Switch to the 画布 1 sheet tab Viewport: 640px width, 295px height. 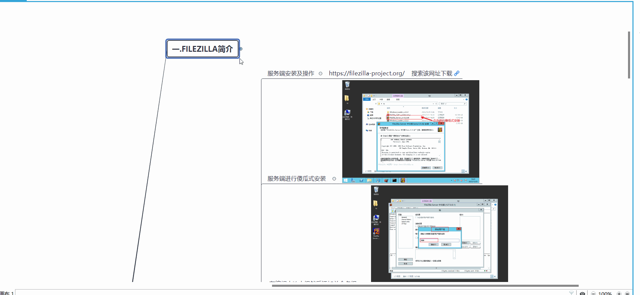point(7,293)
